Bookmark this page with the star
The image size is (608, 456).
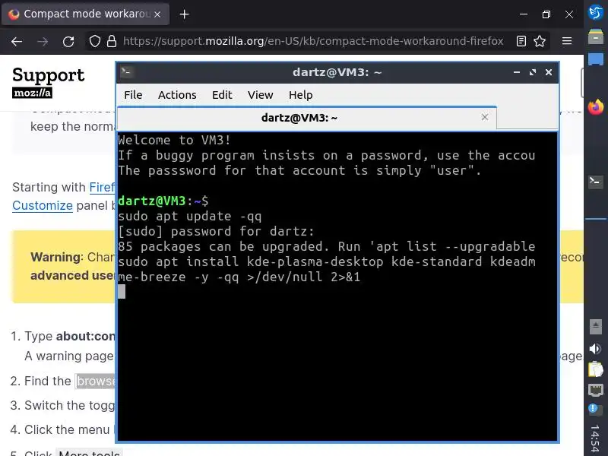pos(540,41)
